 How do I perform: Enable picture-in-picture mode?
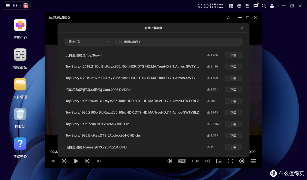(219, 161)
